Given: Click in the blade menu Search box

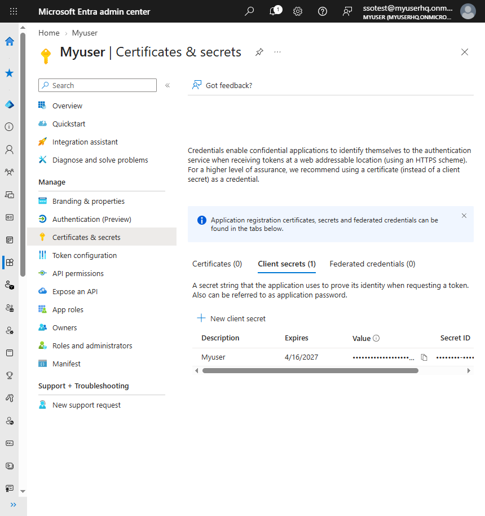Looking at the screenshot, I should [98, 86].
